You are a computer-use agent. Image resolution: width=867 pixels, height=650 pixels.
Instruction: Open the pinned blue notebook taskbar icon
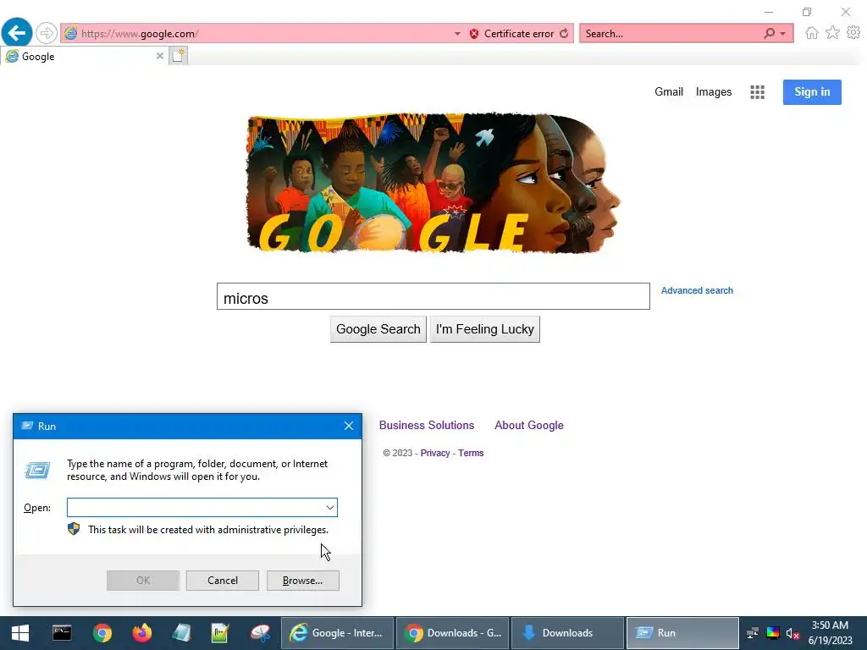click(181, 633)
